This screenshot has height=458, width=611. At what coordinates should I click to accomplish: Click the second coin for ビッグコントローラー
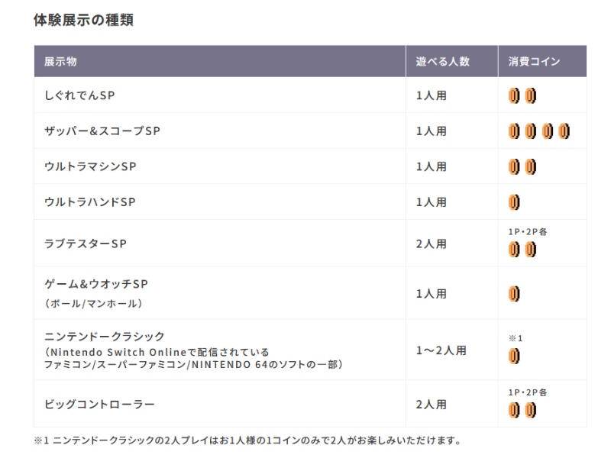[x=530, y=410]
